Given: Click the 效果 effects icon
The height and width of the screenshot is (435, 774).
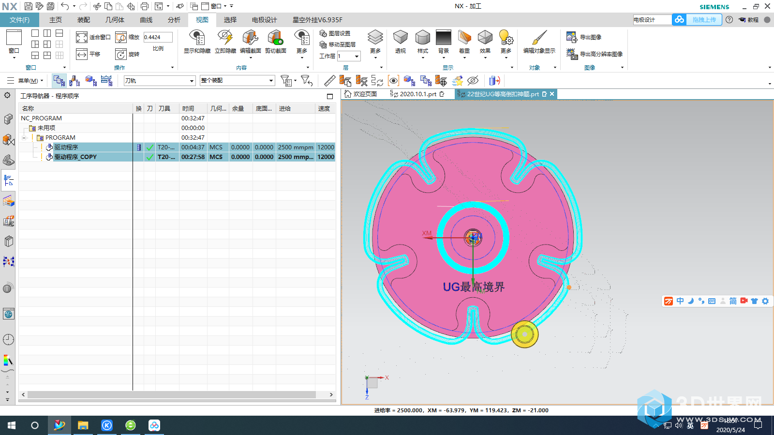Looking at the screenshot, I should [485, 38].
